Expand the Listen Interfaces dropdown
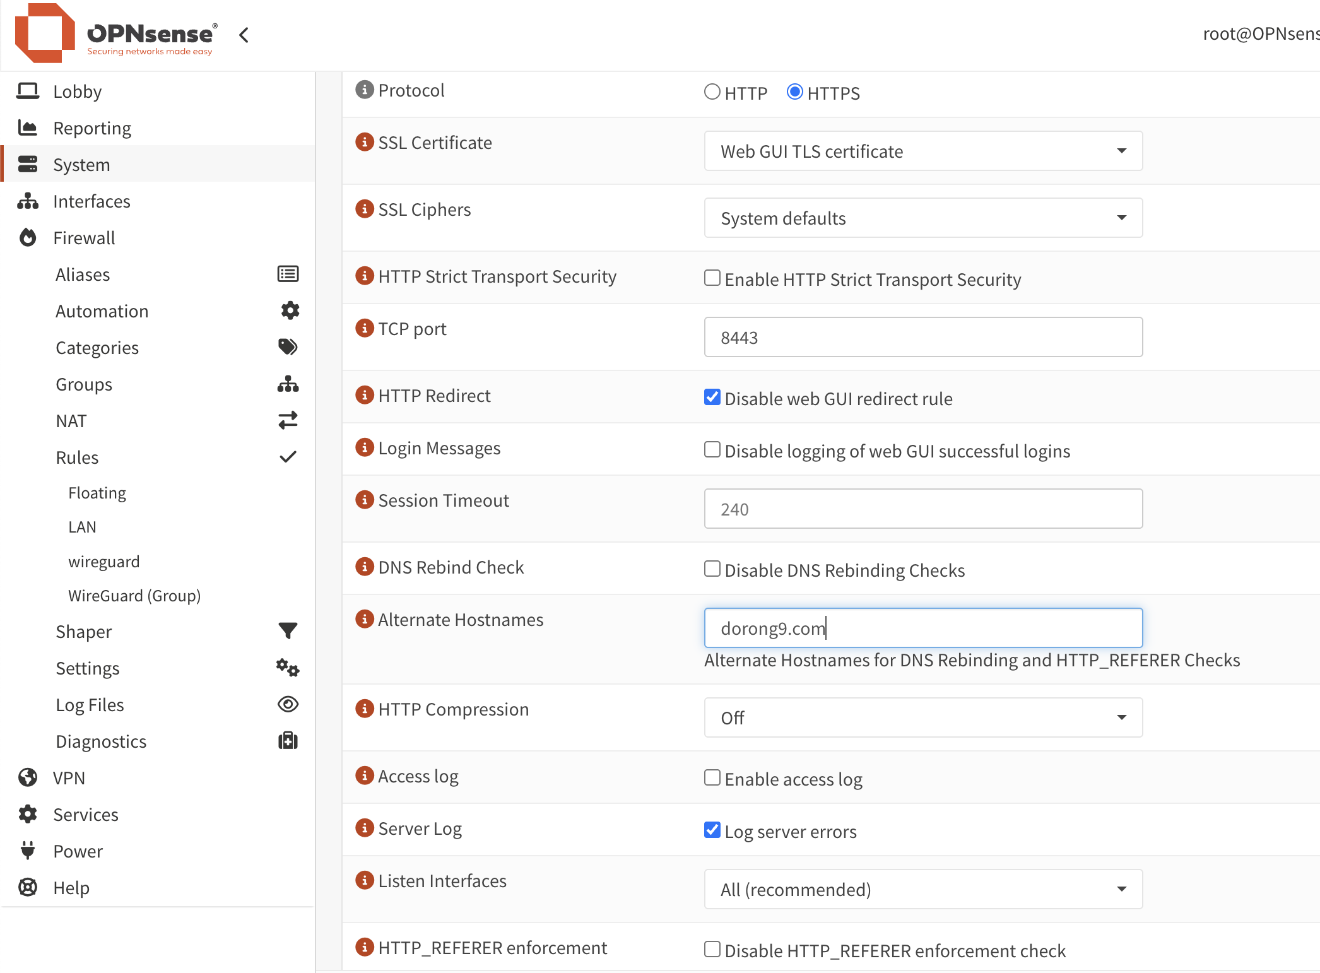 click(x=922, y=889)
